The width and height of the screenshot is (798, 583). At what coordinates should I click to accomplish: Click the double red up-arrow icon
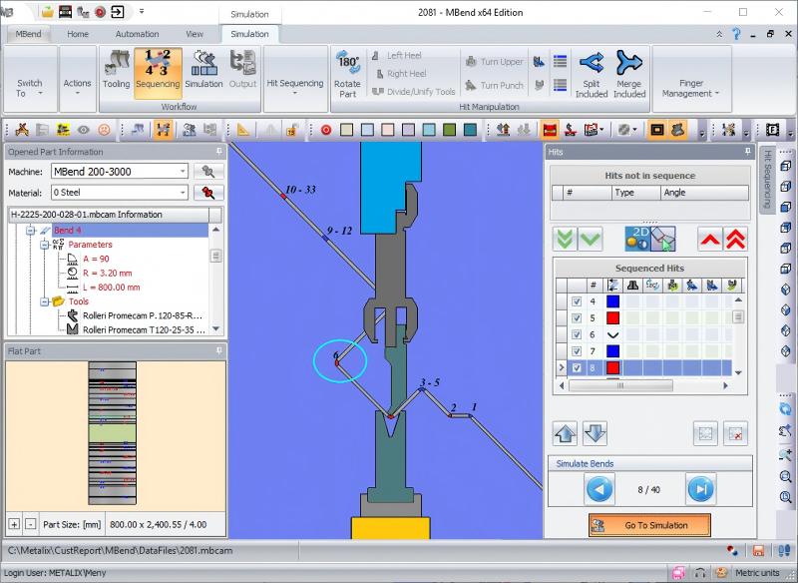pos(735,239)
